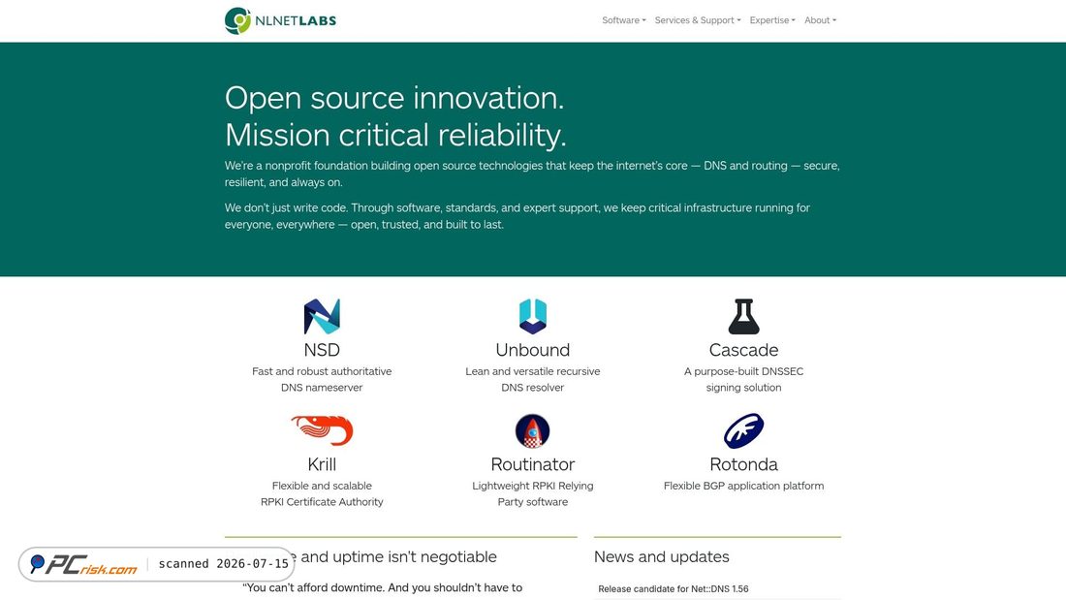Open the Krill shrimp icon
The height and width of the screenshot is (600, 1066).
coord(322,430)
